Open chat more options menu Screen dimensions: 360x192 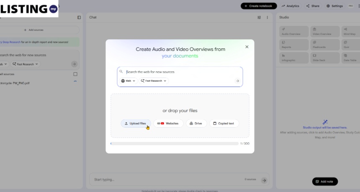click(x=267, y=18)
